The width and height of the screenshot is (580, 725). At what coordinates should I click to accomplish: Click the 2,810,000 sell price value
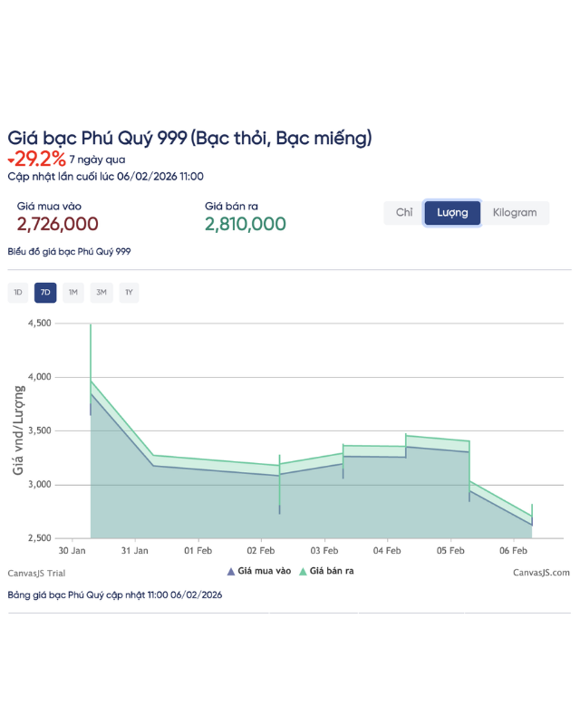pos(246,224)
